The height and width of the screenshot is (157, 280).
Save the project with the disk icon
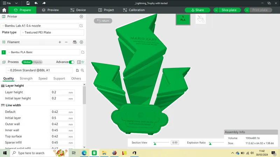coord(28,3)
